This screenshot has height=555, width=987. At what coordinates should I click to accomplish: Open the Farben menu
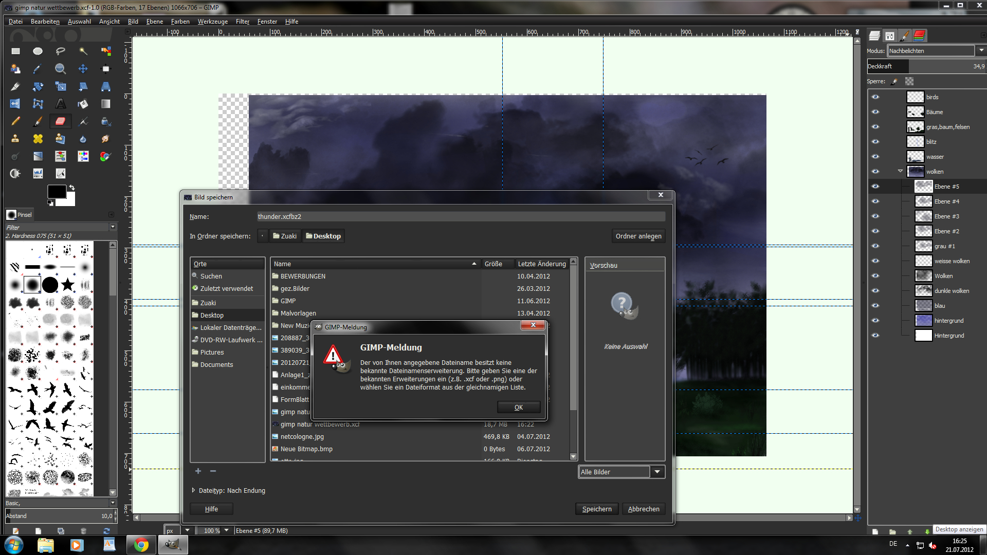pos(180,22)
